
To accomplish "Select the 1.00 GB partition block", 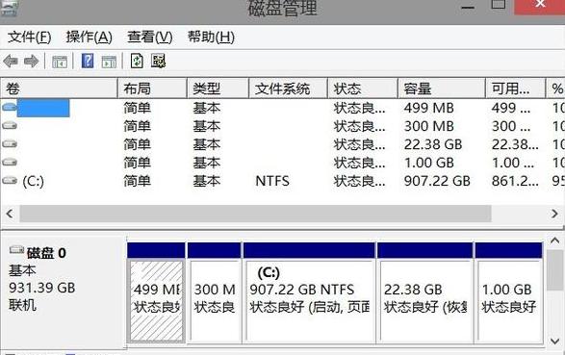I will 509,292.
